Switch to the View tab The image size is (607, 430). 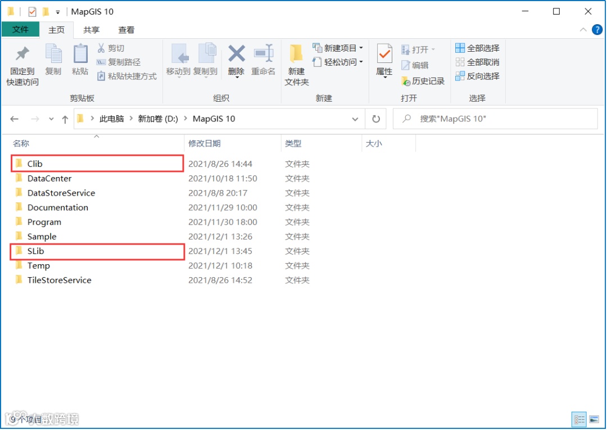point(126,30)
